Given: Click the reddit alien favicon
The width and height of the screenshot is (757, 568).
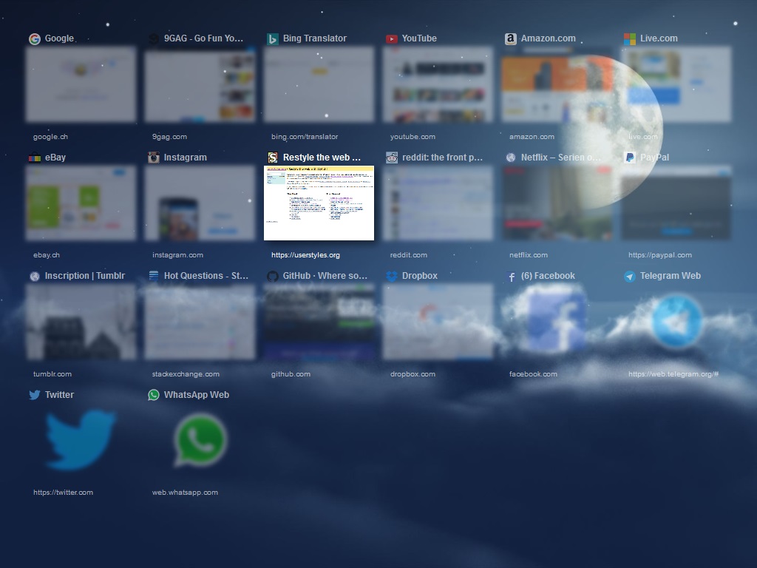Looking at the screenshot, I should point(392,158).
